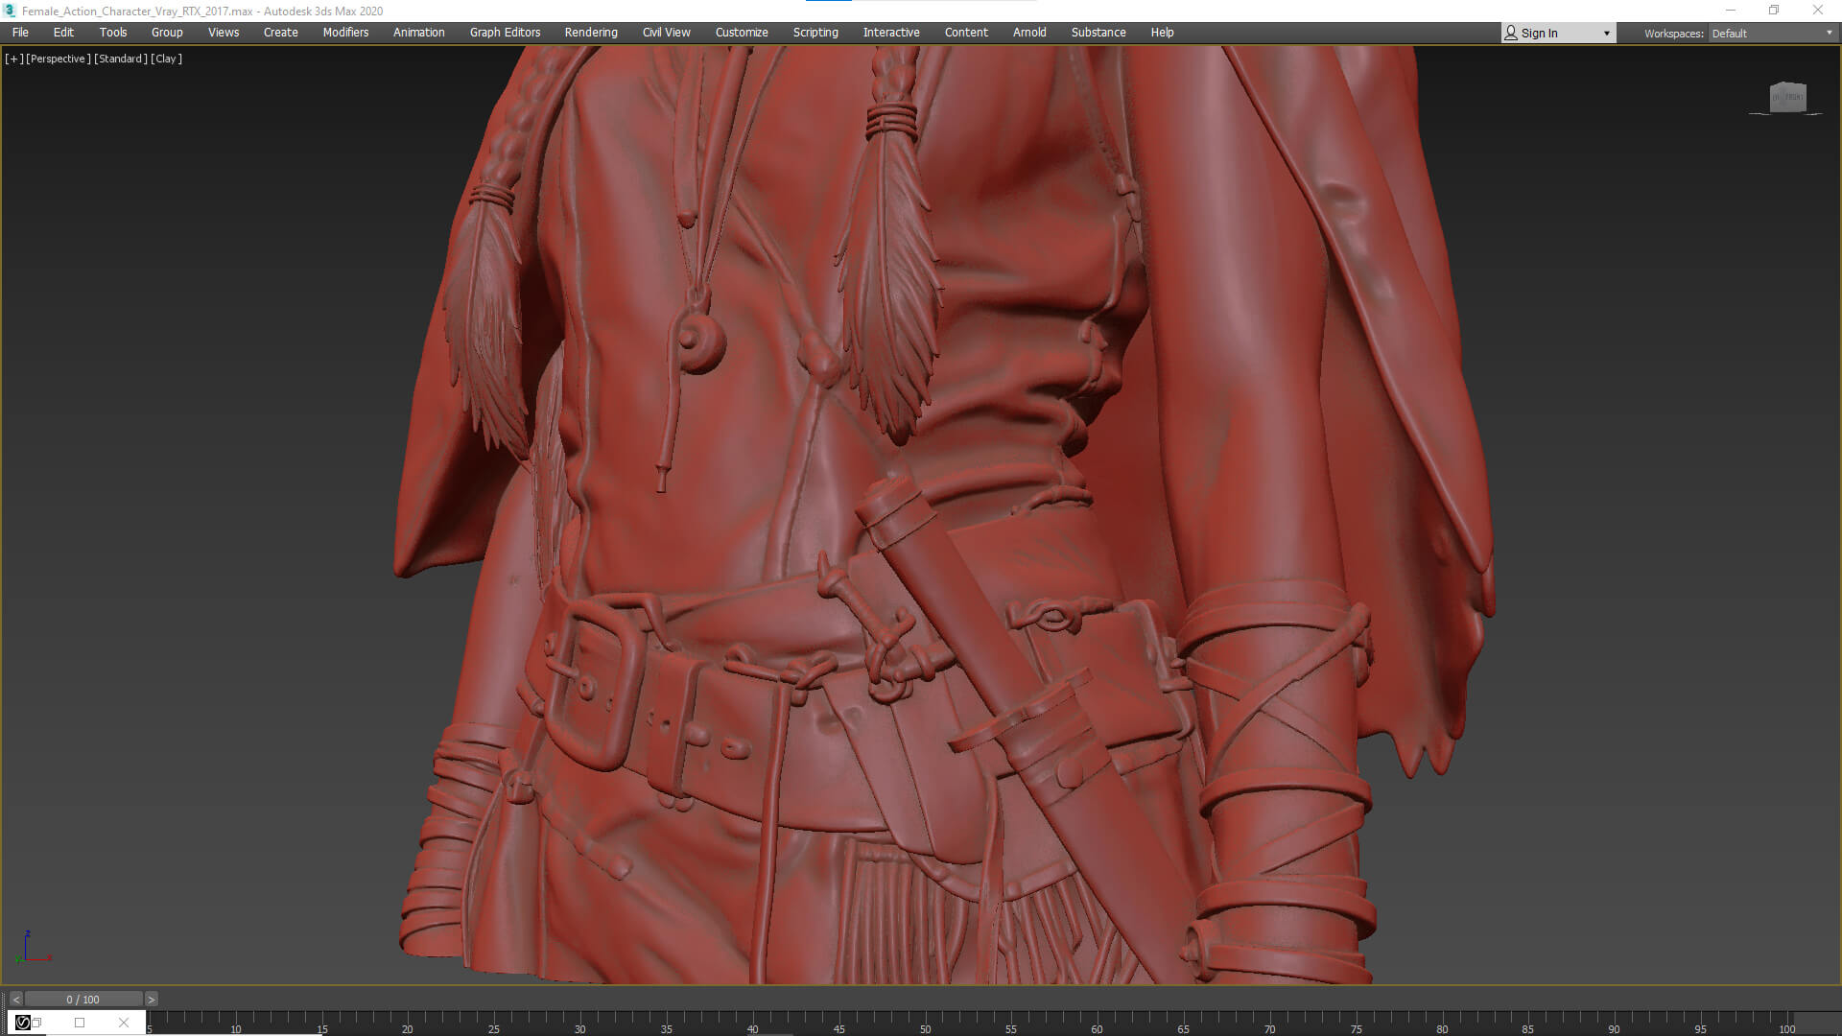1842x1036 pixels.
Task: Open the Workspaces Default dropdown
Action: (x=1772, y=34)
